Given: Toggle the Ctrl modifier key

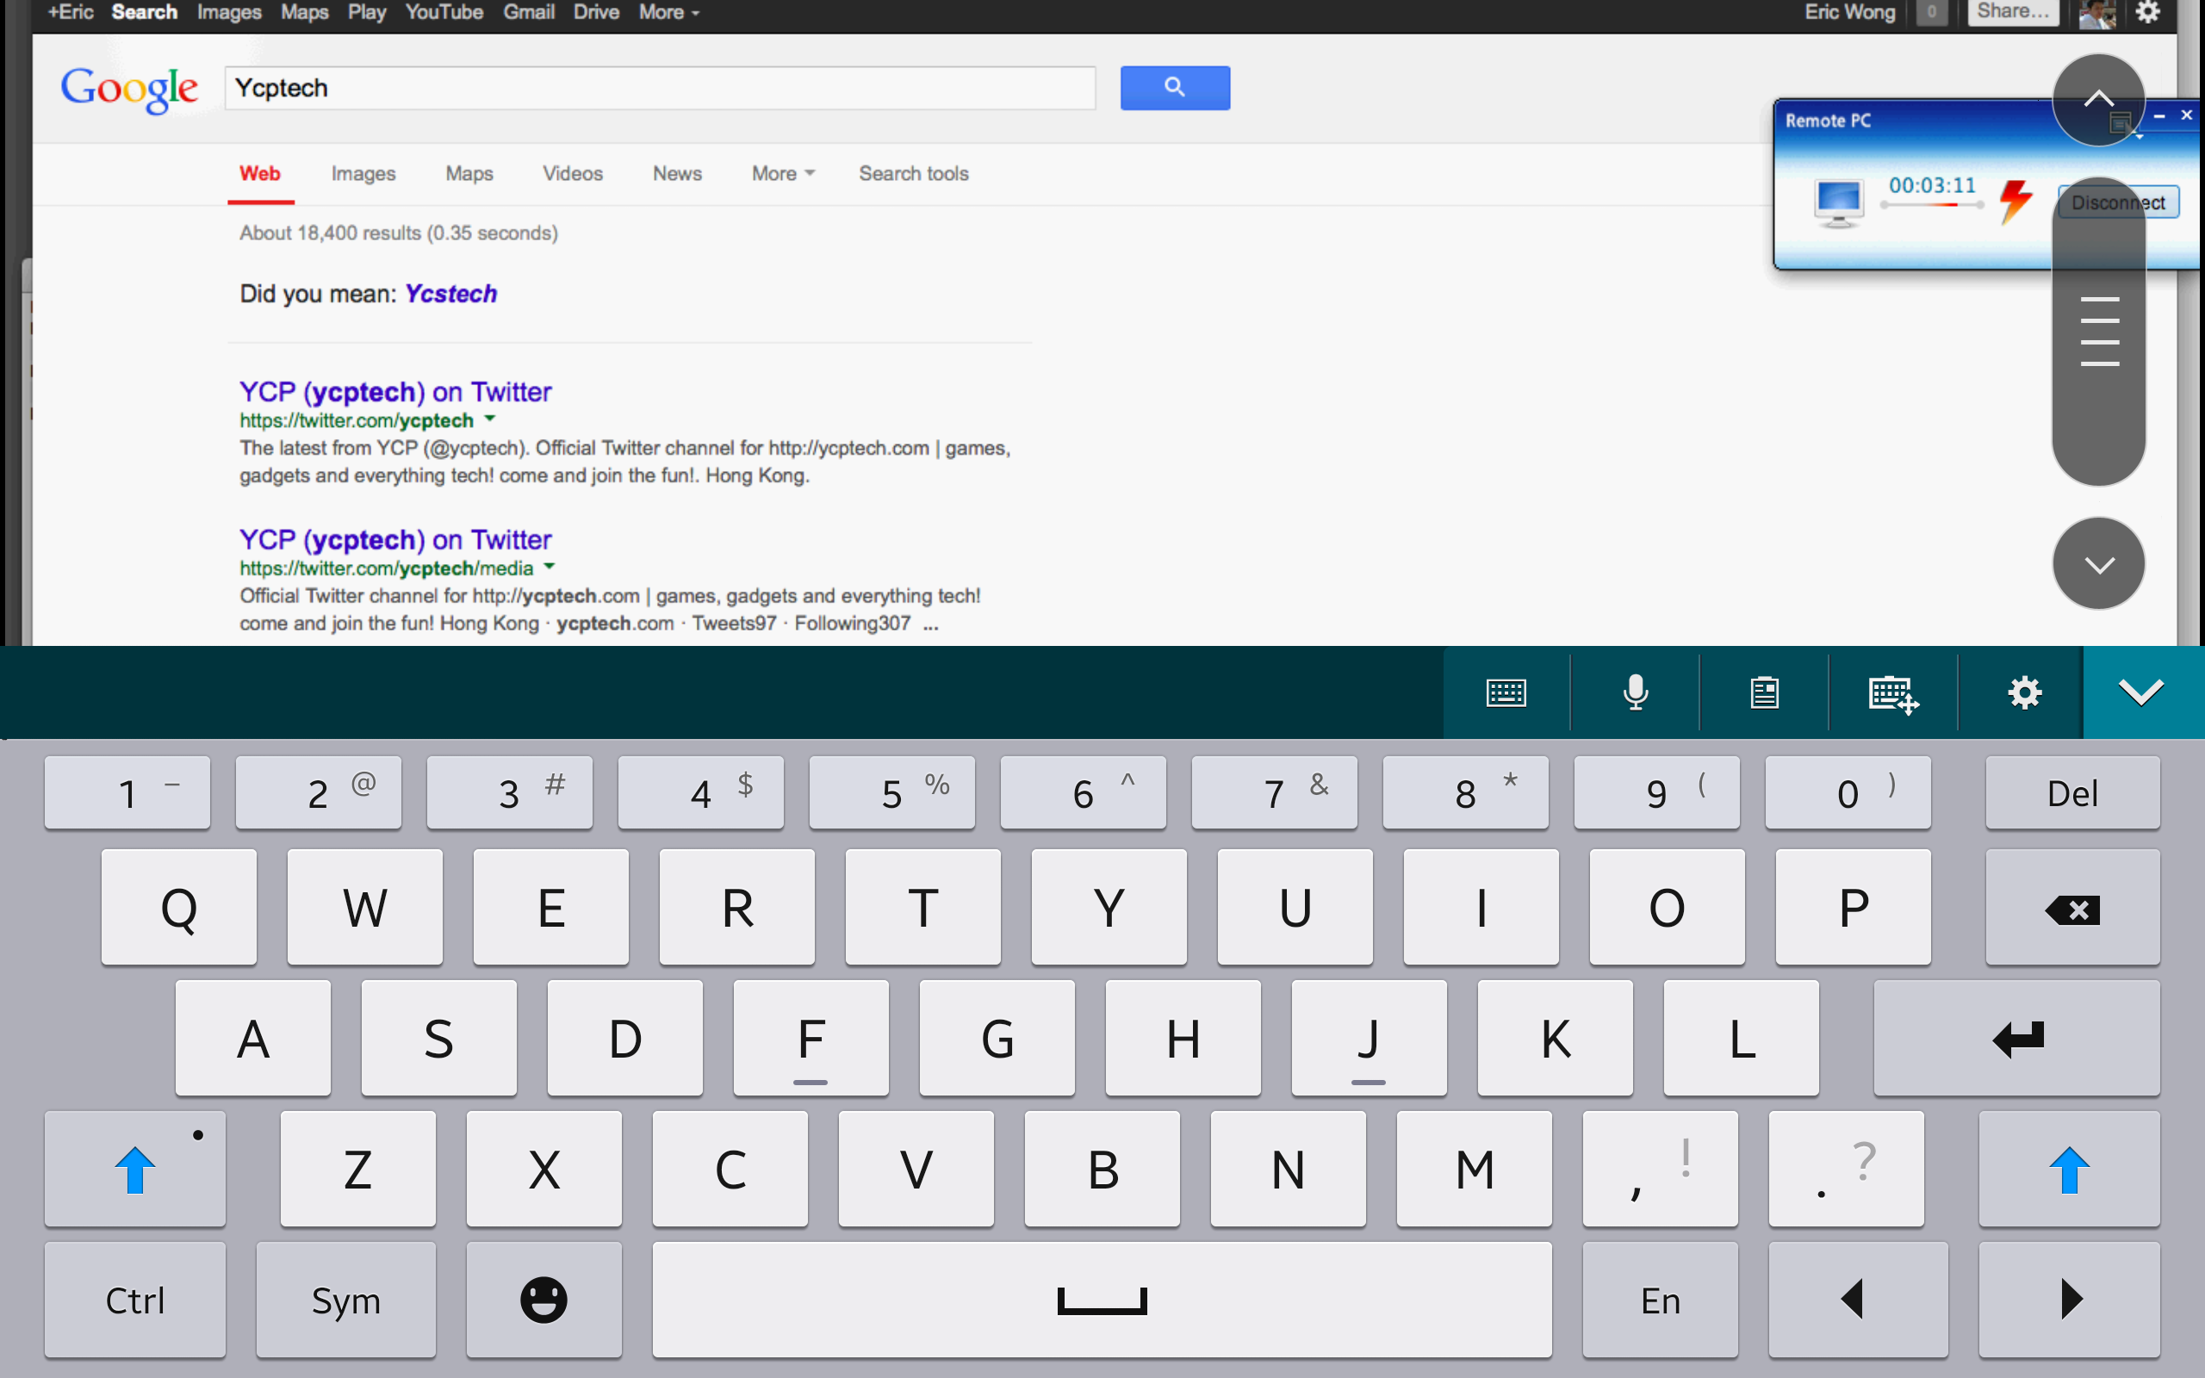Looking at the screenshot, I should (135, 1300).
